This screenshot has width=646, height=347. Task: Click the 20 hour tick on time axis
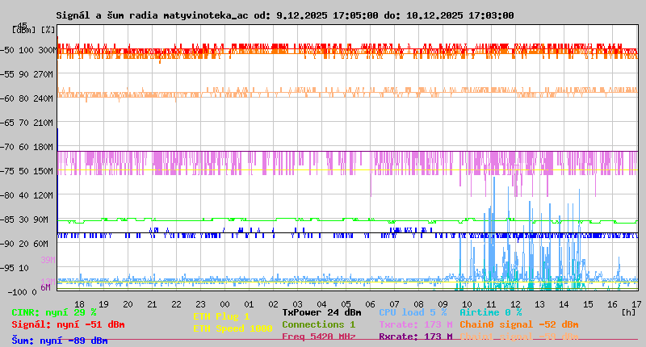[128, 304]
